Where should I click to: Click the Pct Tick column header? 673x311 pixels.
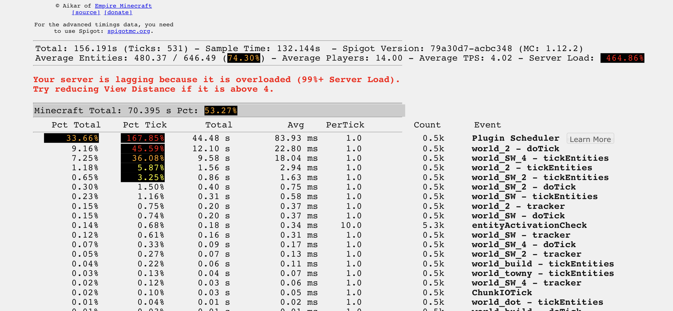[x=145, y=125]
